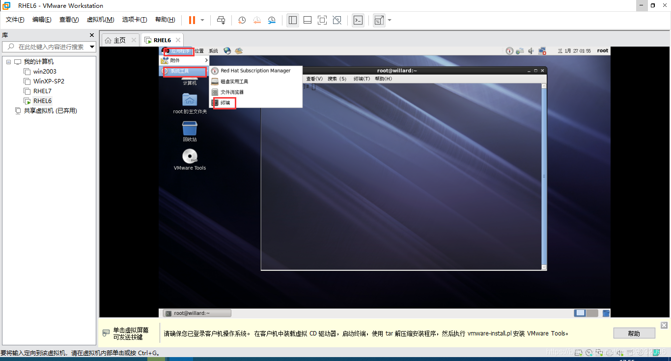Open 搜索(S) menu in the terminal
The image size is (671, 361).
[x=337, y=79]
